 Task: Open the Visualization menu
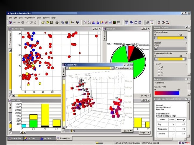[x=30, y=18]
